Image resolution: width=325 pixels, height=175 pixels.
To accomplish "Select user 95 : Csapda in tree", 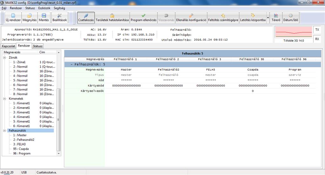I will 21,149.
